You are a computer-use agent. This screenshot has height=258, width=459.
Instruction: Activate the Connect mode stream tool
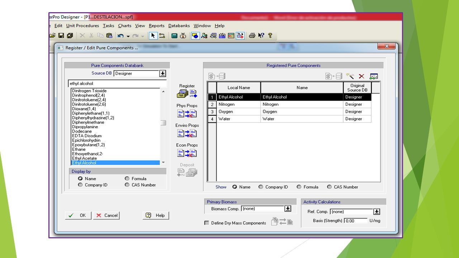162,35
